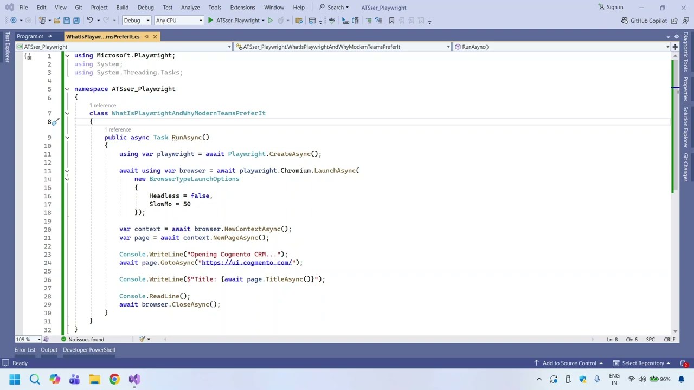Toggle the pin on the active file tab

(x=146, y=36)
